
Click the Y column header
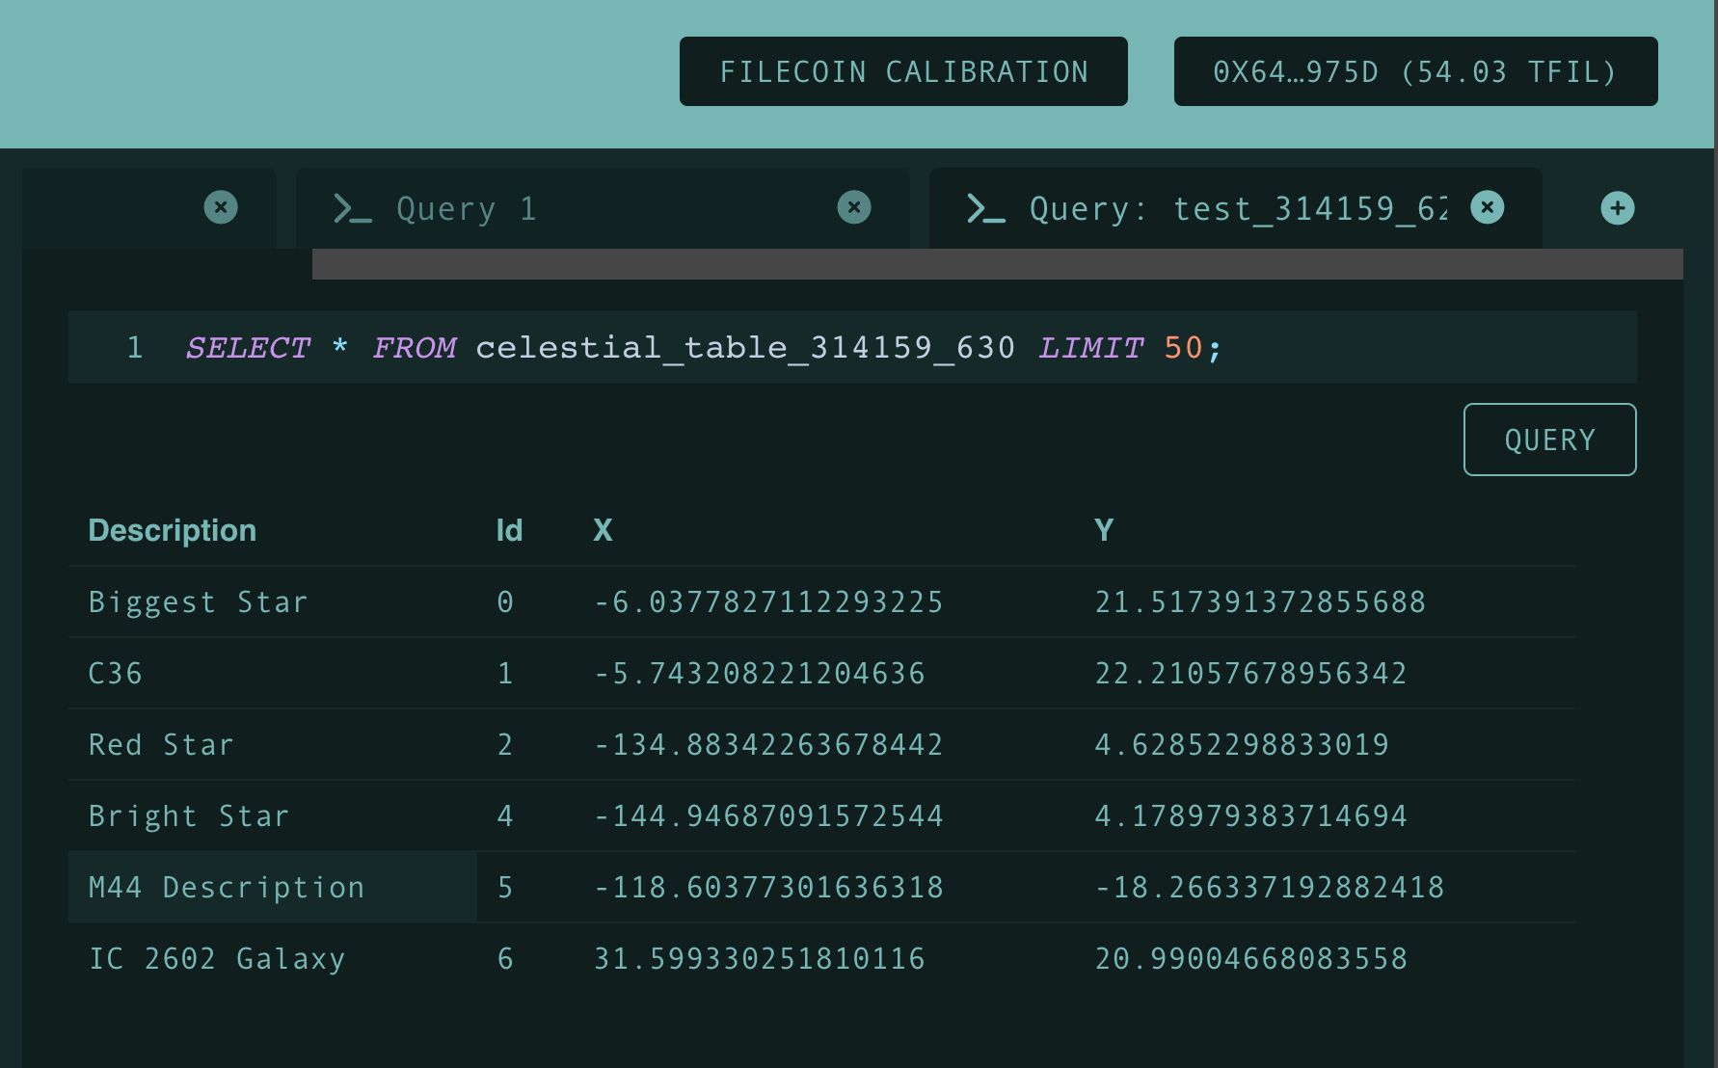coord(1104,530)
